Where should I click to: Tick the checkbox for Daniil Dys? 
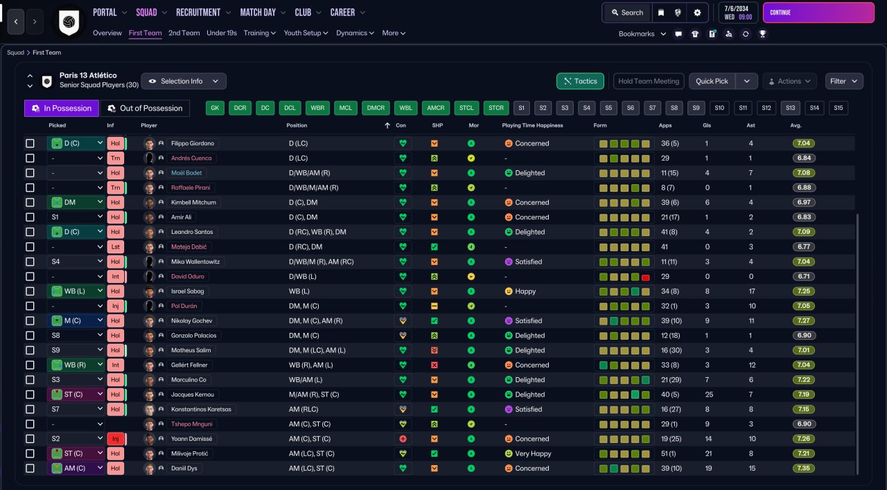pos(30,469)
